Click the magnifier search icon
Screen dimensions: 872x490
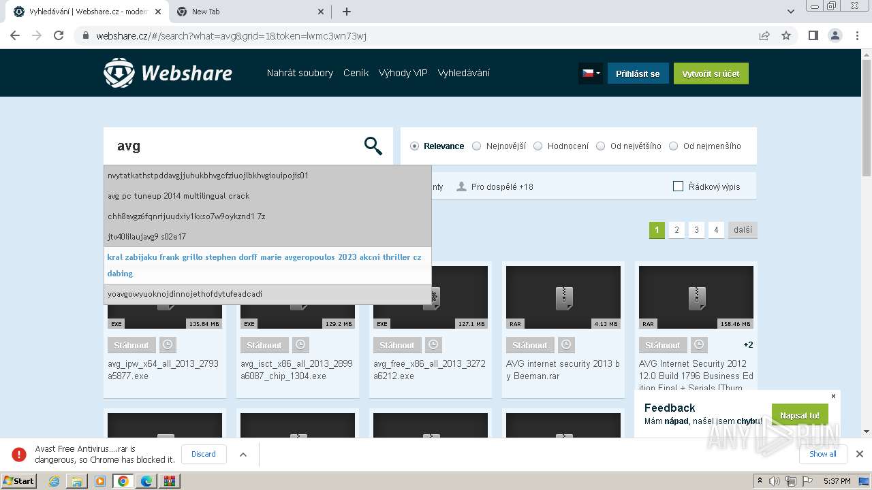(373, 146)
